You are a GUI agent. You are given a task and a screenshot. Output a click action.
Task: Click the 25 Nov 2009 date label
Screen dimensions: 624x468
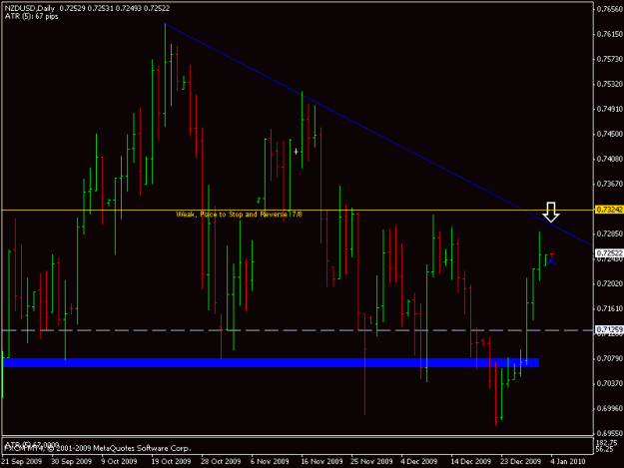click(371, 461)
